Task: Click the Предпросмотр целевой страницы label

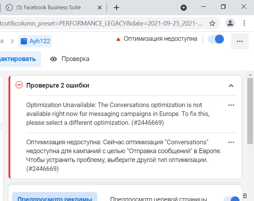Action: (159, 199)
